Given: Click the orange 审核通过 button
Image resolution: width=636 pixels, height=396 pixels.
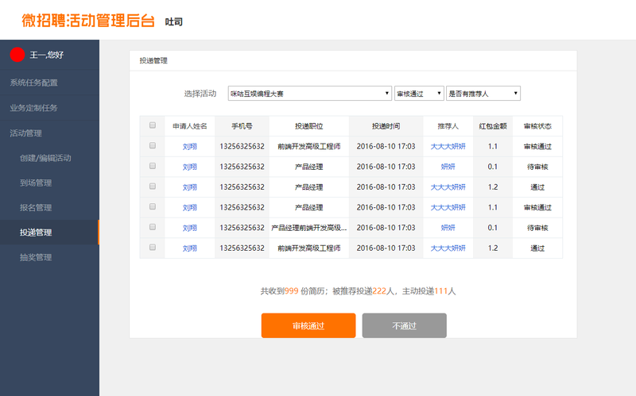Looking at the screenshot, I should point(308,325).
